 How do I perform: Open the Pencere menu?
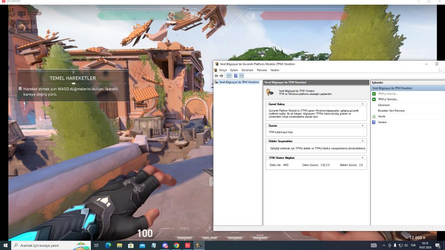pyautogui.click(x=261, y=70)
